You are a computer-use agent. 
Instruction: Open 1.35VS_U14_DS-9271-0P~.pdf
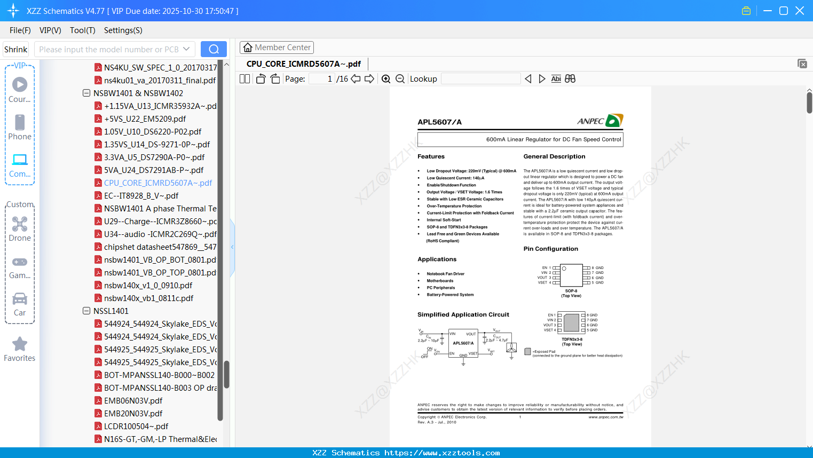(x=152, y=144)
